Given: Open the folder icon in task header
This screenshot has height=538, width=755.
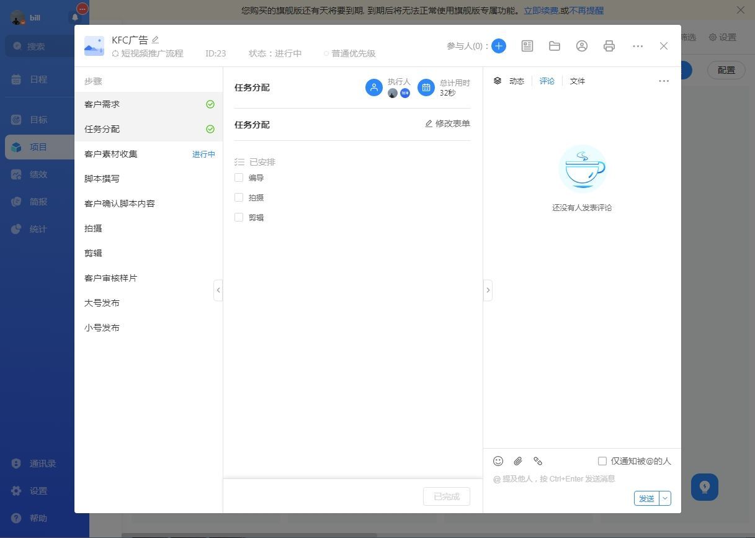Looking at the screenshot, I should 555,46.
